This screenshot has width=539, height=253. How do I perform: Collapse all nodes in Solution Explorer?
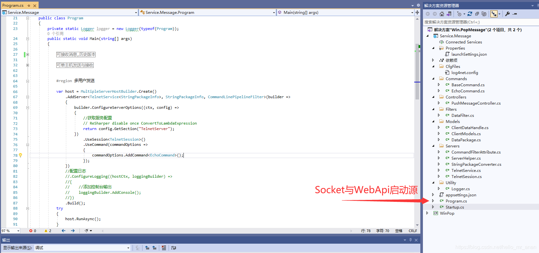(x=477, y=14)
